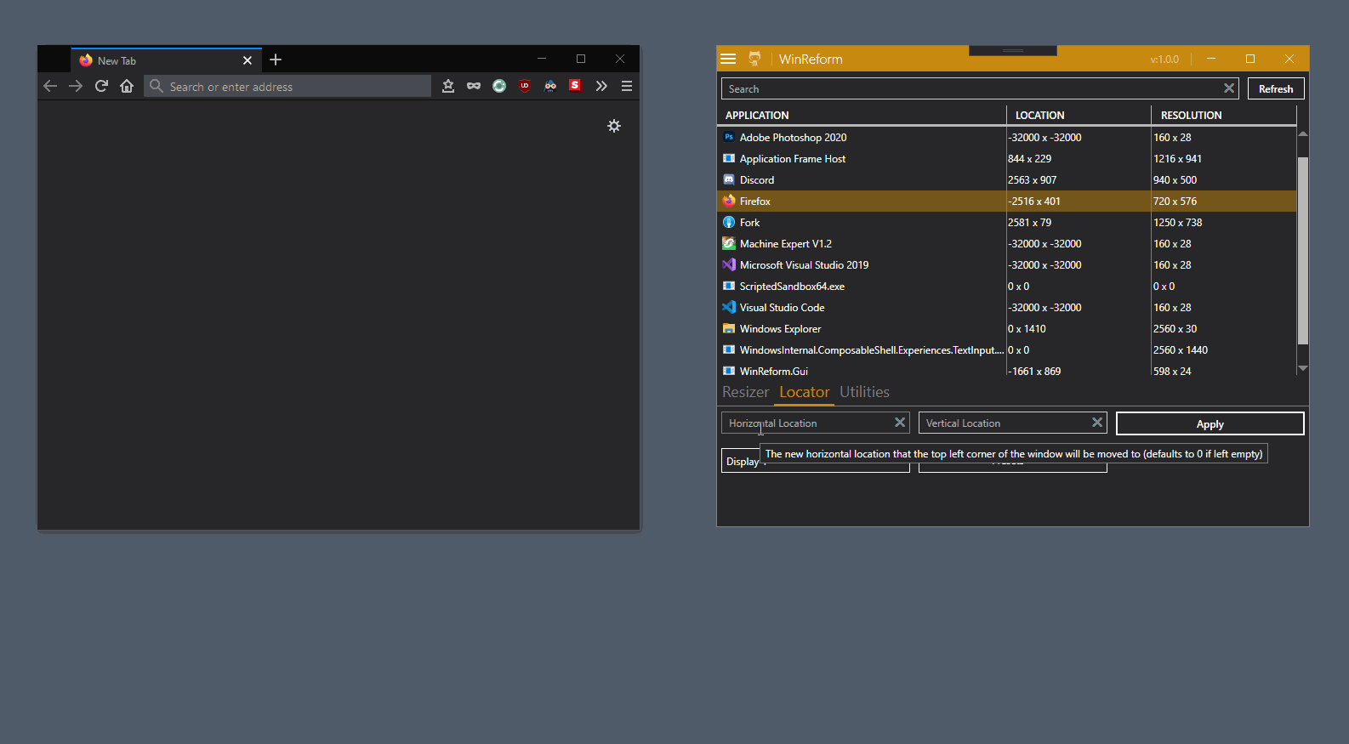The image size is (1349, 744).
Task: Select Visual Studio Code row
Action: pyautogui.click(x=1007, y=307)
